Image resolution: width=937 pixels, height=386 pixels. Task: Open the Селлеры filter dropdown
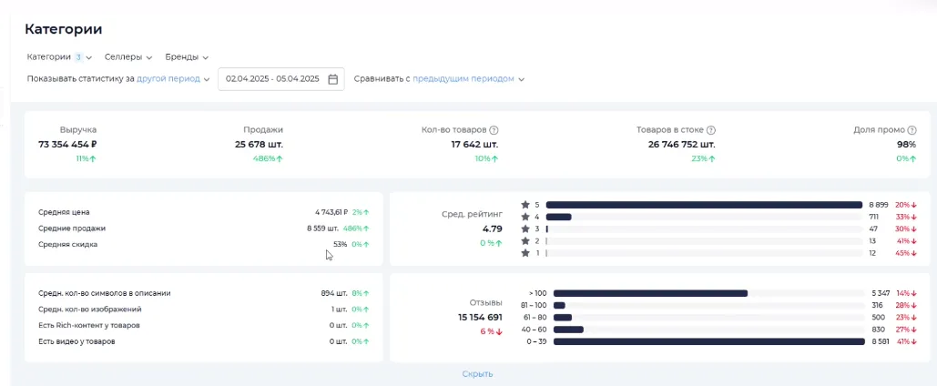(x=128, y=57)
